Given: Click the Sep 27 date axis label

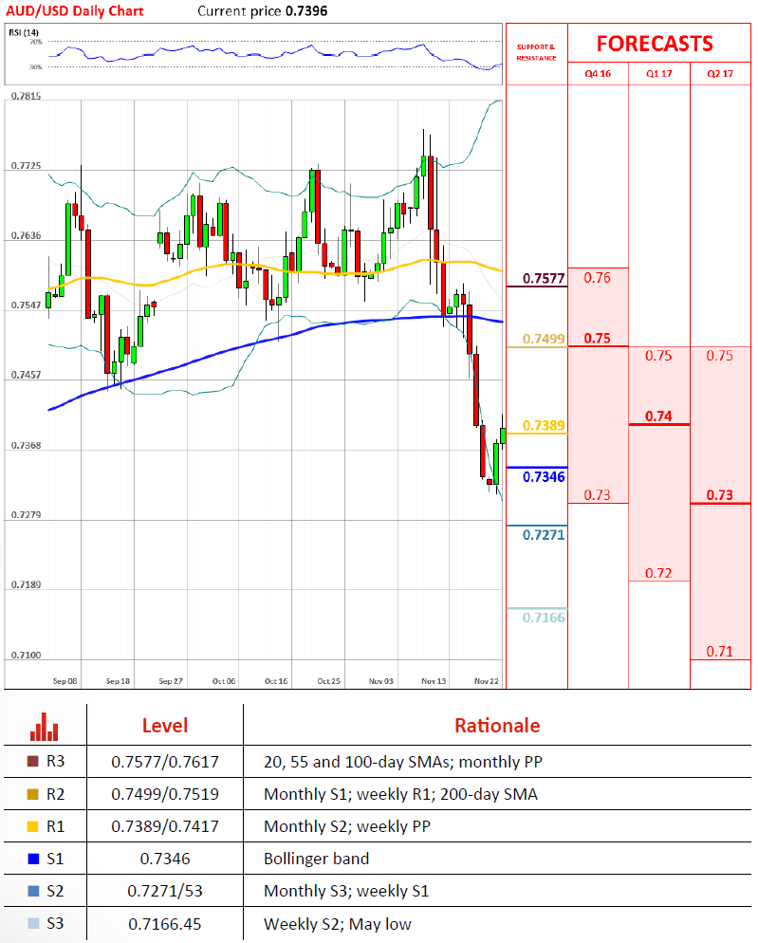Looking at the screenshot, I should (x=171, y=681).
